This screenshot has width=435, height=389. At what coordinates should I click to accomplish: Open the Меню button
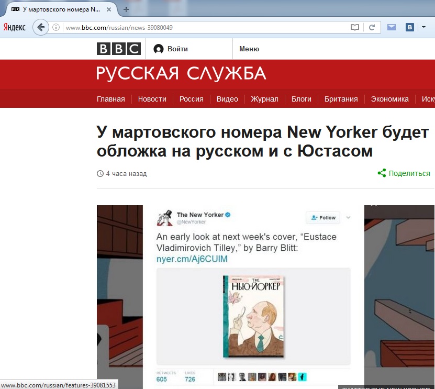point(249,49)
